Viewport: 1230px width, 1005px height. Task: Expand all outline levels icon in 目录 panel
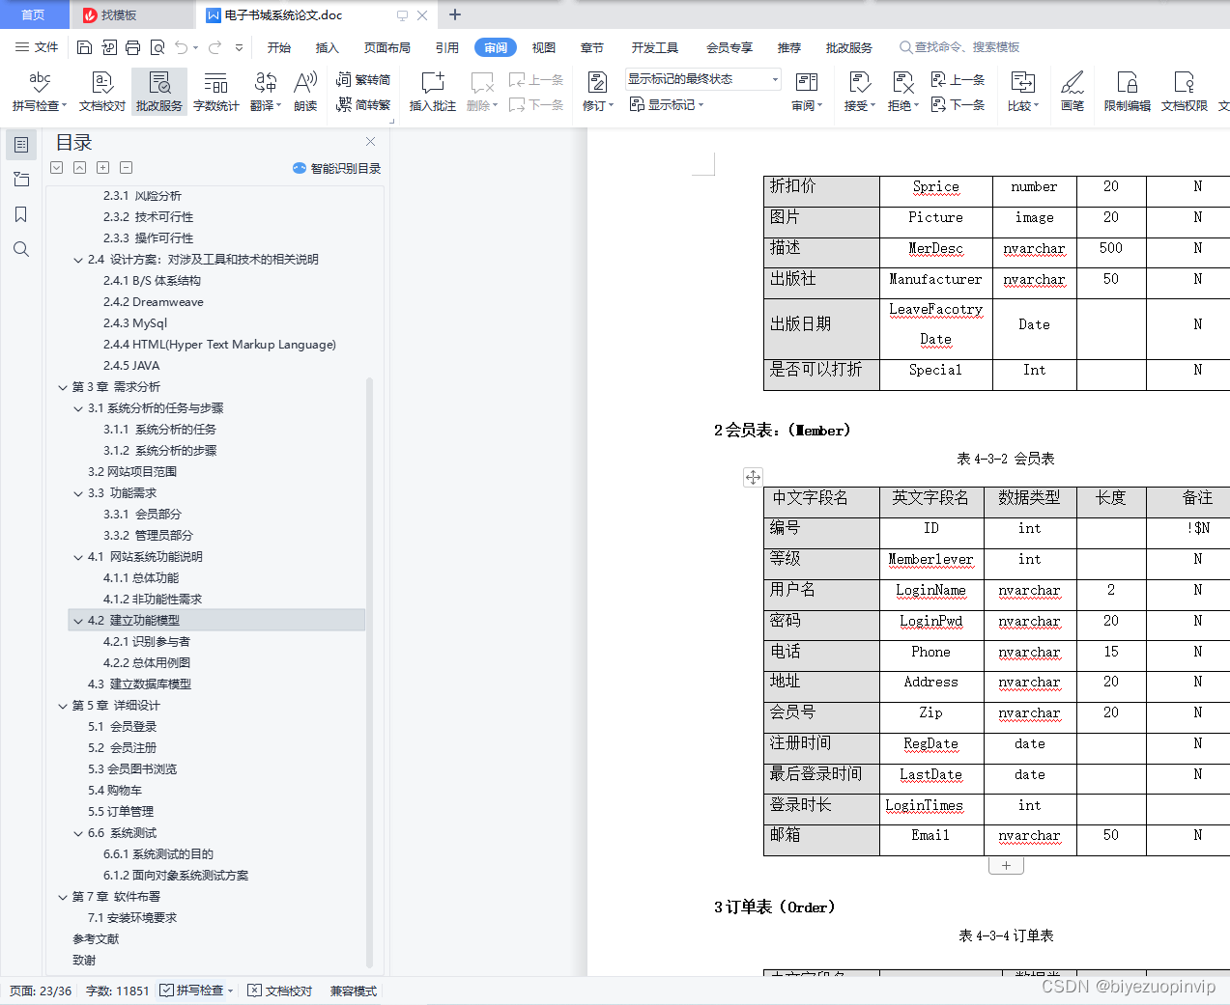pyautogui.click(x=102, y=168)
